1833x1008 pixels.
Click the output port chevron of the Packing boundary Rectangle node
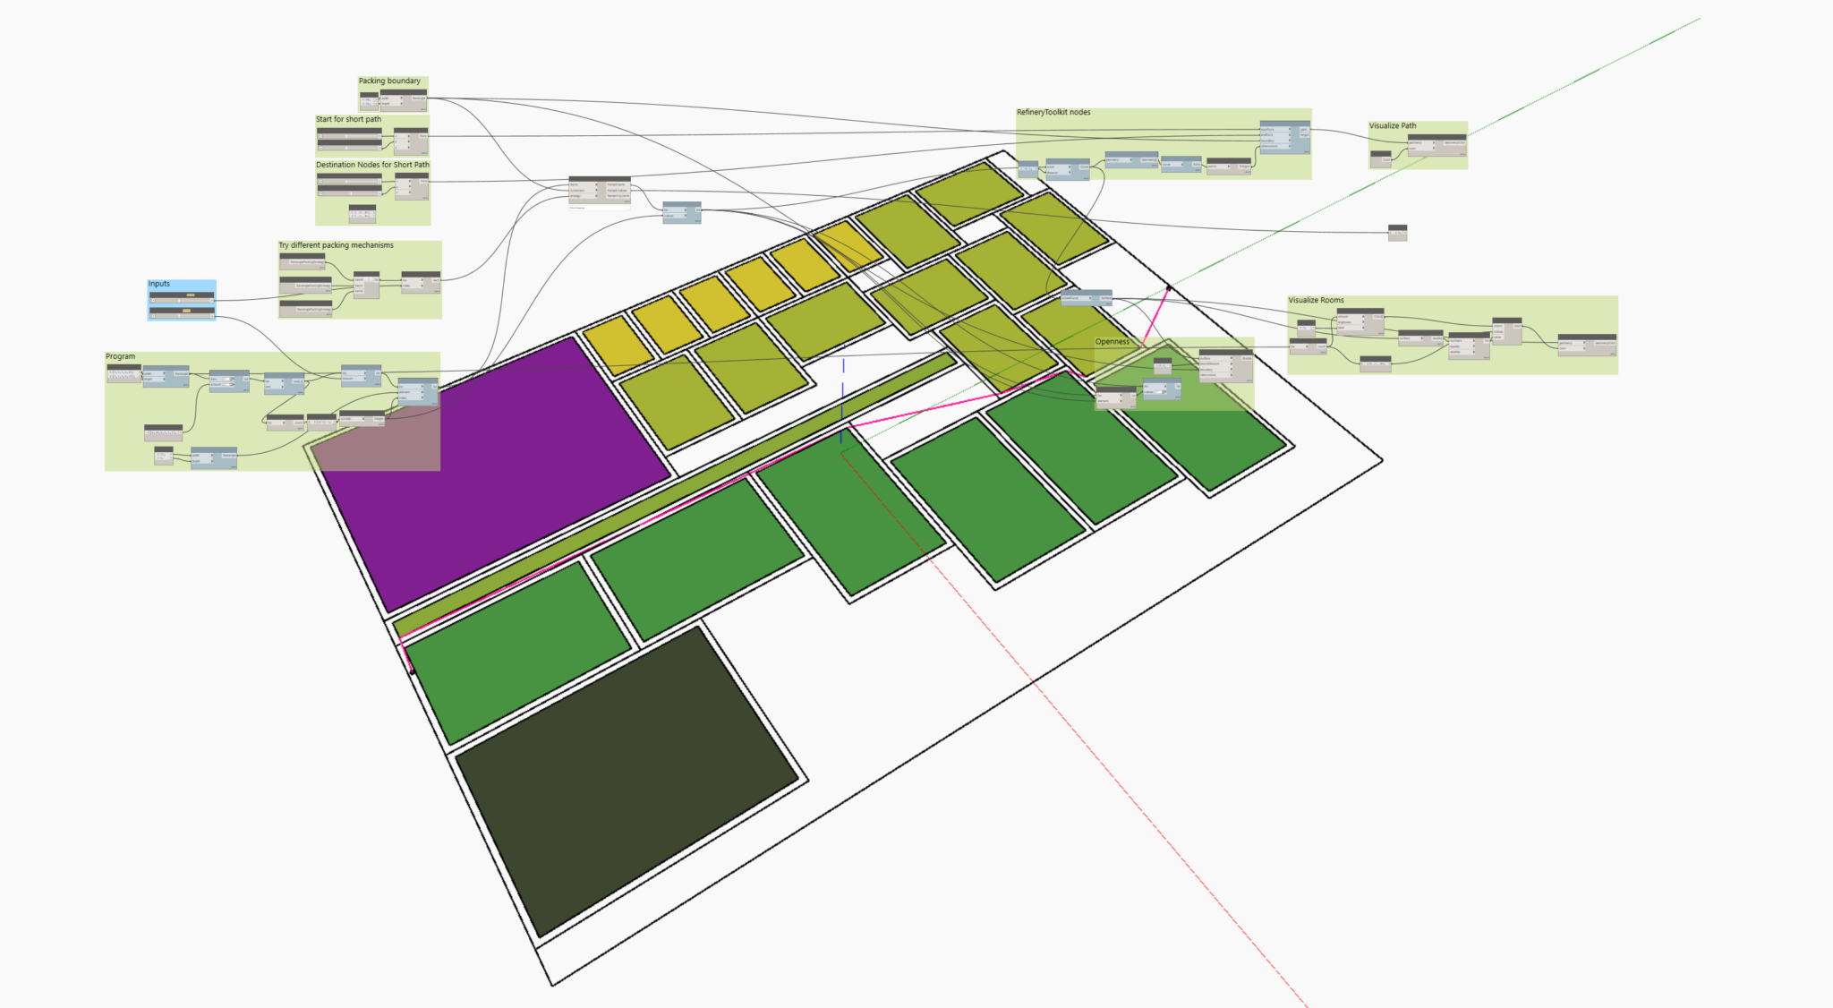point(428,98)
